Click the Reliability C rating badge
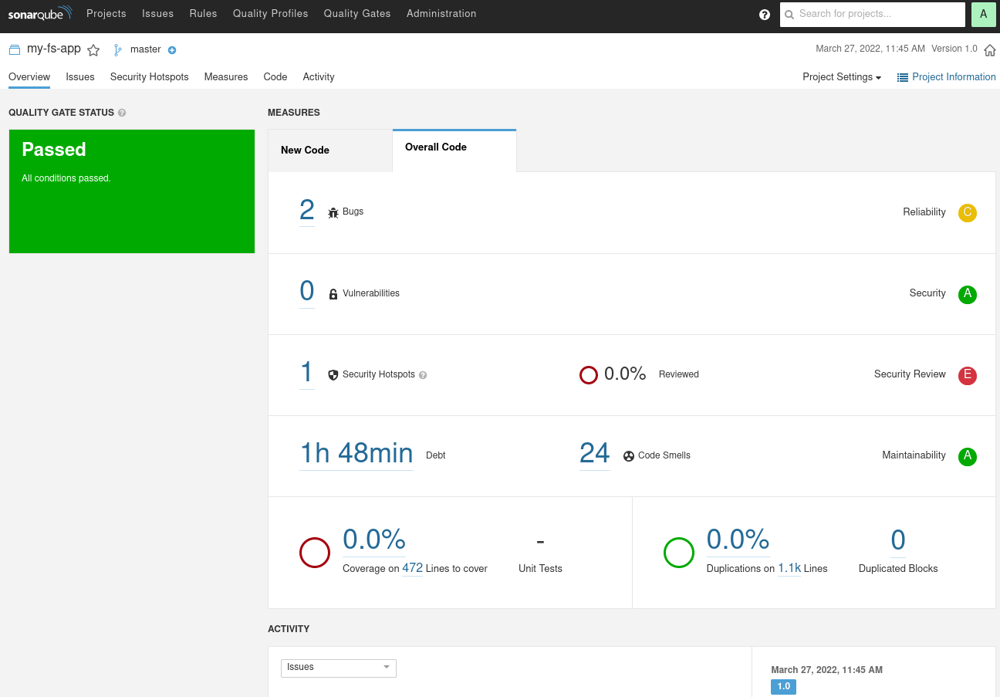The width and height of the screenshot is (1000, 697). coord(967,213)
